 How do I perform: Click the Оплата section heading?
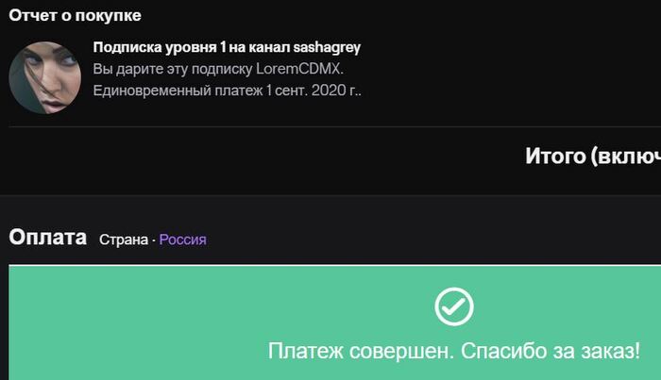47,237
